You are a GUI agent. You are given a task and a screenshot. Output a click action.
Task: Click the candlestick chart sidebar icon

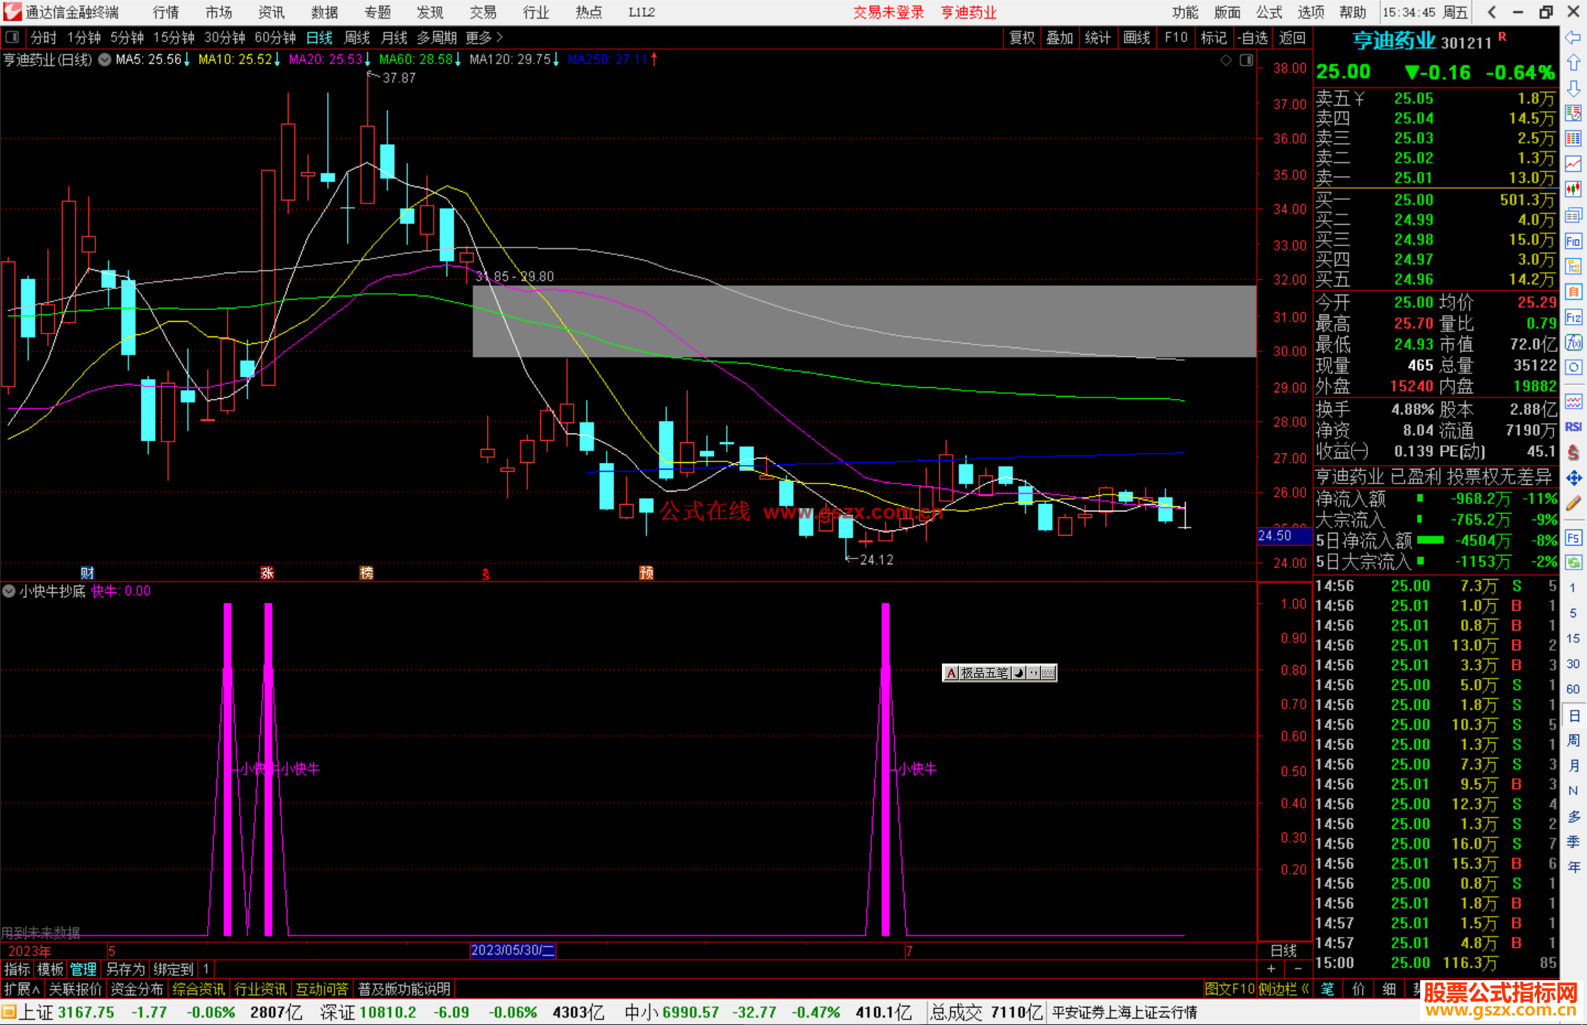tap(1573, 190)
